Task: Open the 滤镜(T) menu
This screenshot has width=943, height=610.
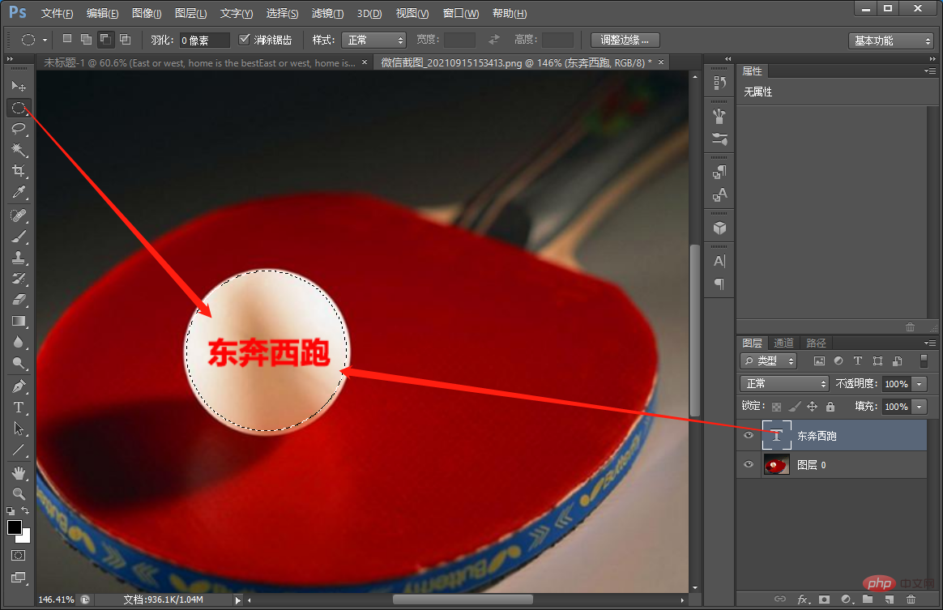Action: coord(328,13)
